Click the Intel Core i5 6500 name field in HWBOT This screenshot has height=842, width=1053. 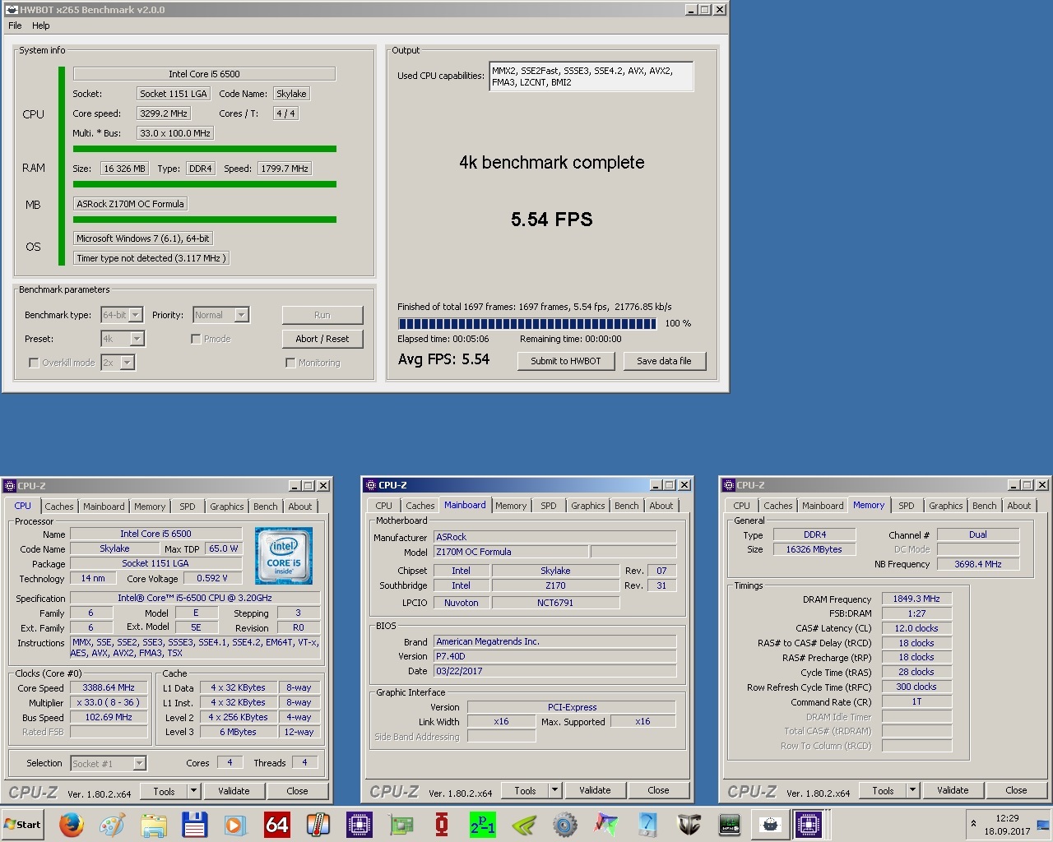[x=204, y=74]
